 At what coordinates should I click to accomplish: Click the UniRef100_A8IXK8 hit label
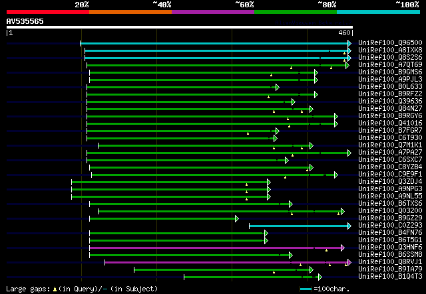[x=390, y=50]
